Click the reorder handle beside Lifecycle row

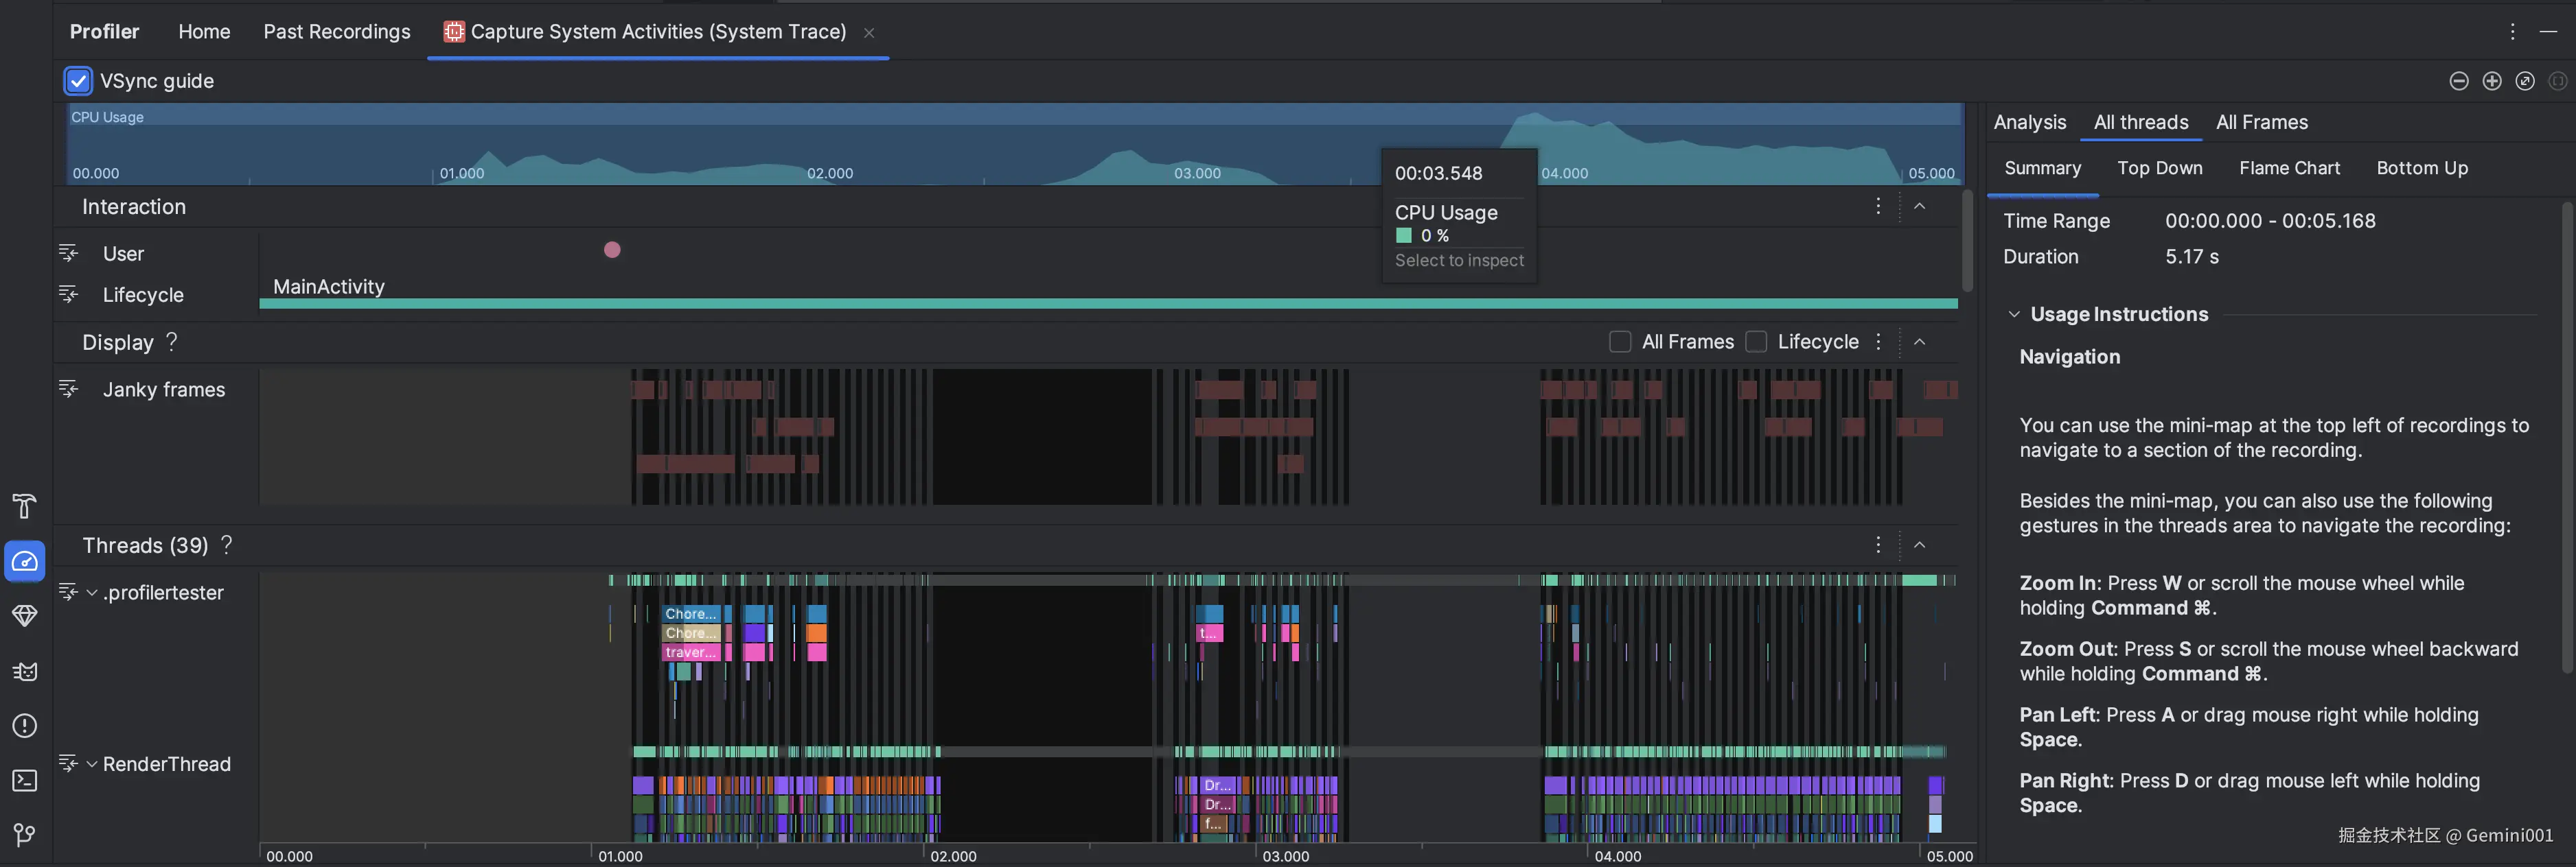pyautogui.click(x=68, y=294)
